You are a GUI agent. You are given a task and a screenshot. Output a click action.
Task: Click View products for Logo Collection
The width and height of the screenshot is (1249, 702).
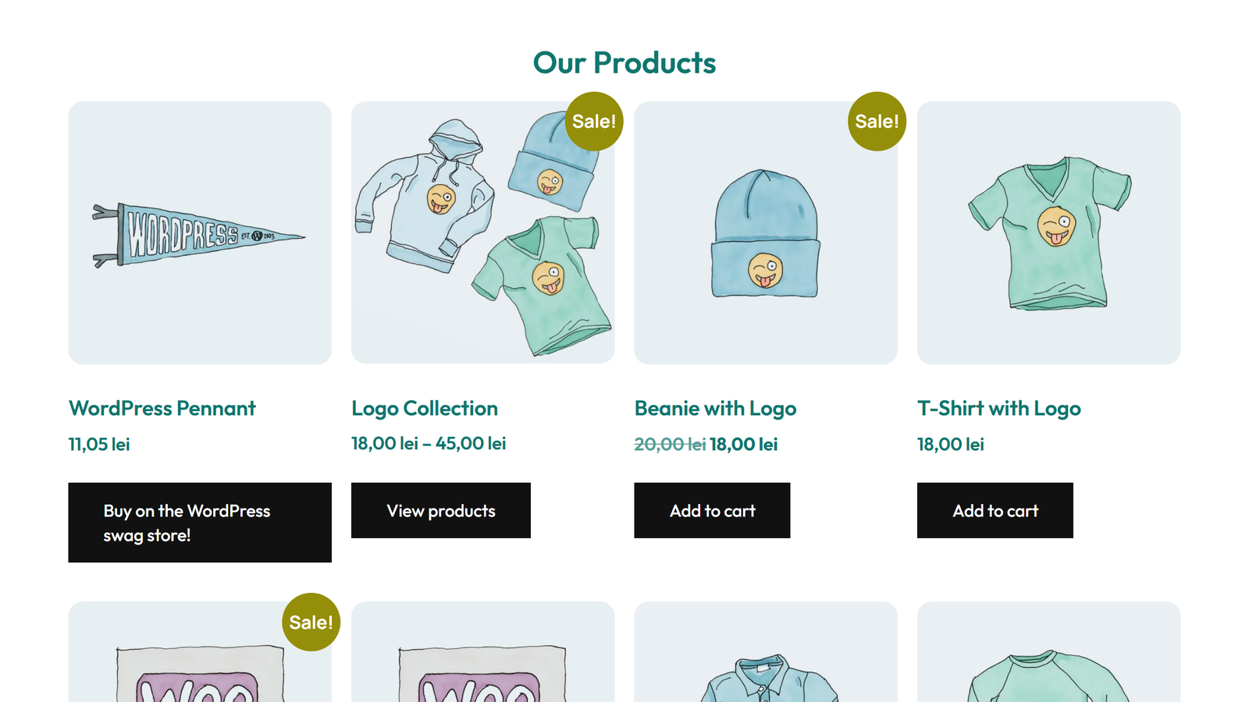pyautogui.click(x=440, y=511)
